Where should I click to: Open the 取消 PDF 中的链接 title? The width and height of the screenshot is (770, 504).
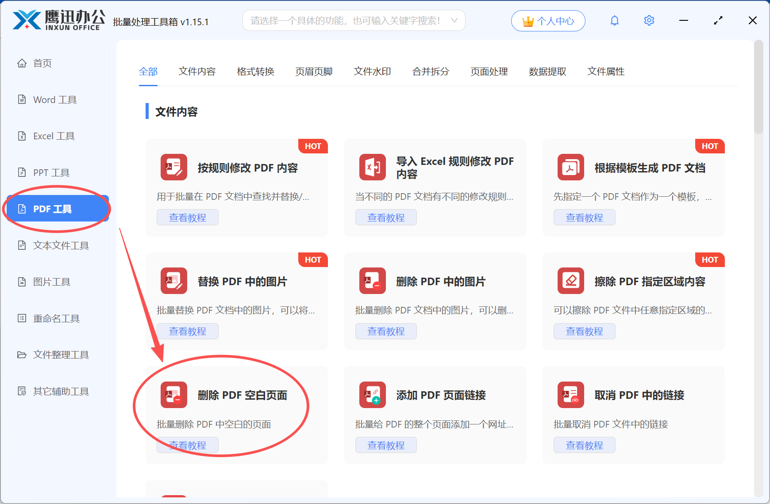(x=639, y=395)
